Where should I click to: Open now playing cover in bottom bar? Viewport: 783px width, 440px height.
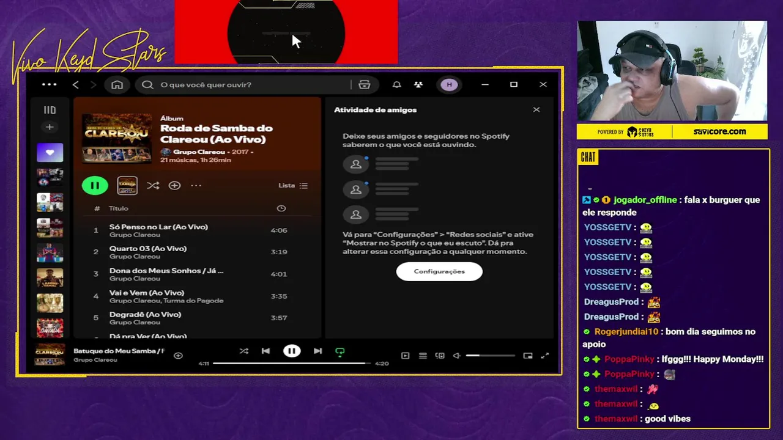[x=50, y=355]
